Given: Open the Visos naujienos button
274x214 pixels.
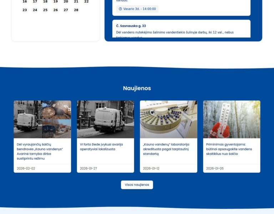Looking at the screenshot, I should click(x=137, y=185).
